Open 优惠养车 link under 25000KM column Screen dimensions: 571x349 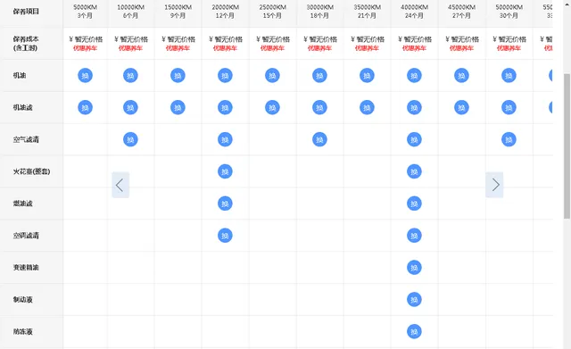[x=272, y=48]
